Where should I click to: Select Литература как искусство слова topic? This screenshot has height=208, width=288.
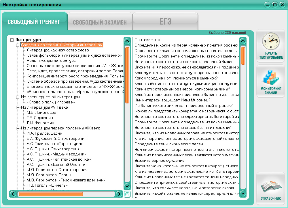click(x=58, y=50)
